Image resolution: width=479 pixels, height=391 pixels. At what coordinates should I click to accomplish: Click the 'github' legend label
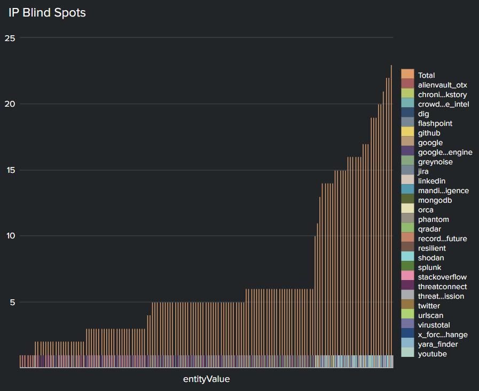tap(429, 133)
